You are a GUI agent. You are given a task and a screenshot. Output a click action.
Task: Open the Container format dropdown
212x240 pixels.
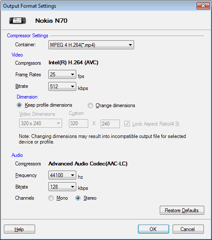pos(91,45)
